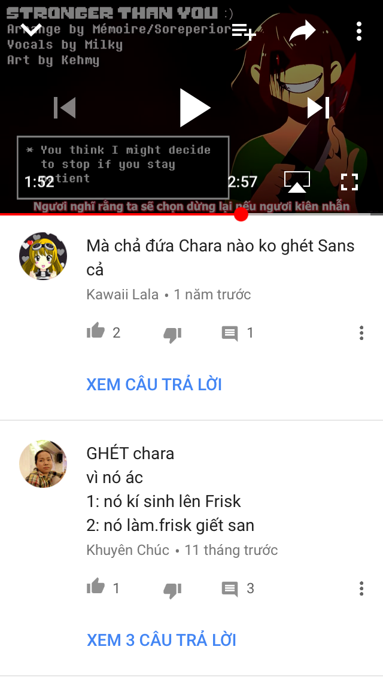
Task: Dislike Khuyên Chúc's comment
Action: pyautogui.click(x=172, y=590)
